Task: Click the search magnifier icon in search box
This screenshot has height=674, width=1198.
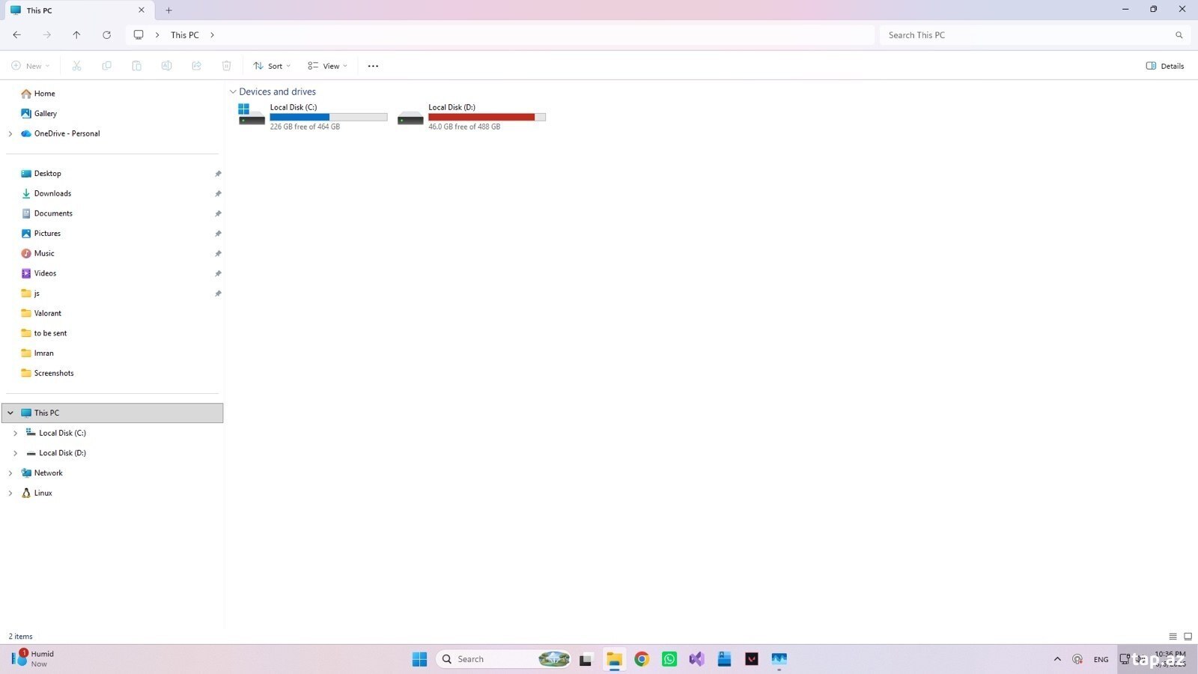Action: tap(1179, 35)
